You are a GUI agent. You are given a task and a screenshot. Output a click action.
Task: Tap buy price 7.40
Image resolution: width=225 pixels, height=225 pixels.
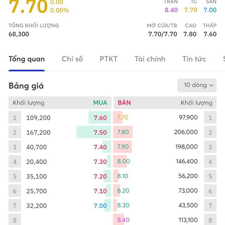click(x=100, y=147)
